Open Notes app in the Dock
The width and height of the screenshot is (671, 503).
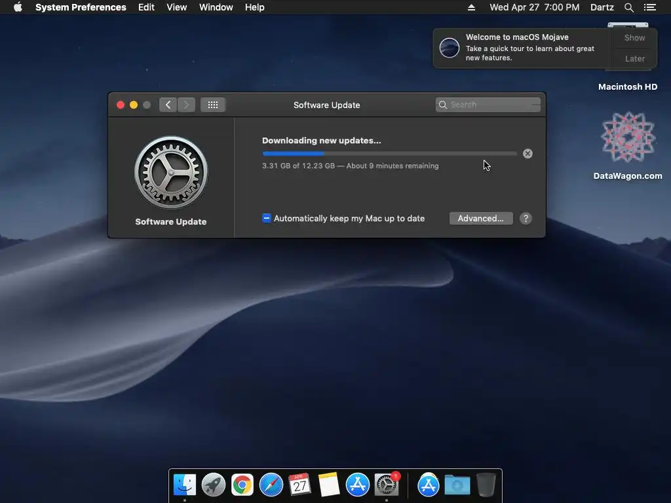[329, 485]
